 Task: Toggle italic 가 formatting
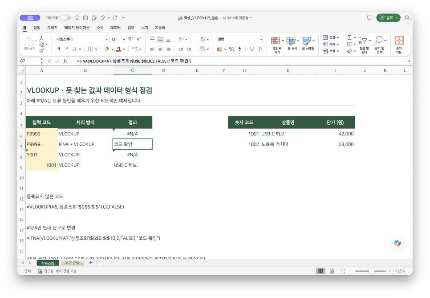(x=66, y=49)
